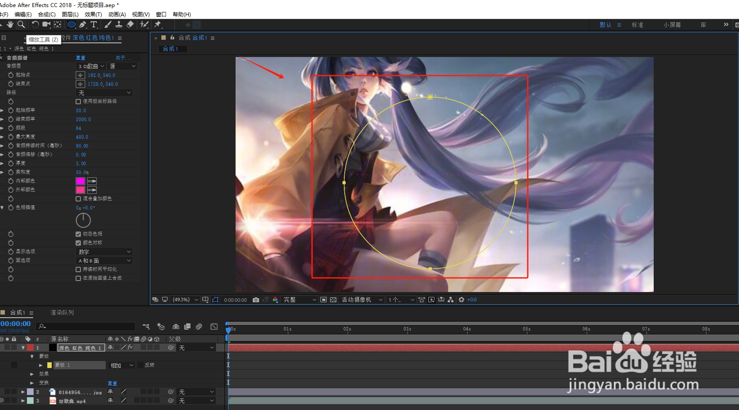The image size is (739, 410).
Task: Toggle 反转 checkbox for 蒙版 1
Action: 140,365
